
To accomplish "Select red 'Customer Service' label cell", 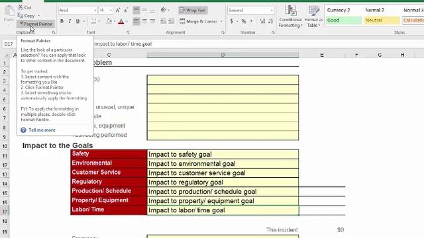I will tap(109, 173).
